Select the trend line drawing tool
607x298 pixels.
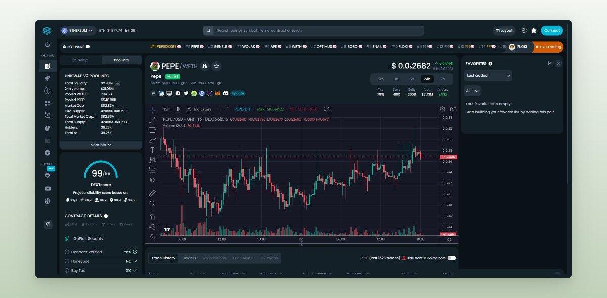[x=152, y=120]
